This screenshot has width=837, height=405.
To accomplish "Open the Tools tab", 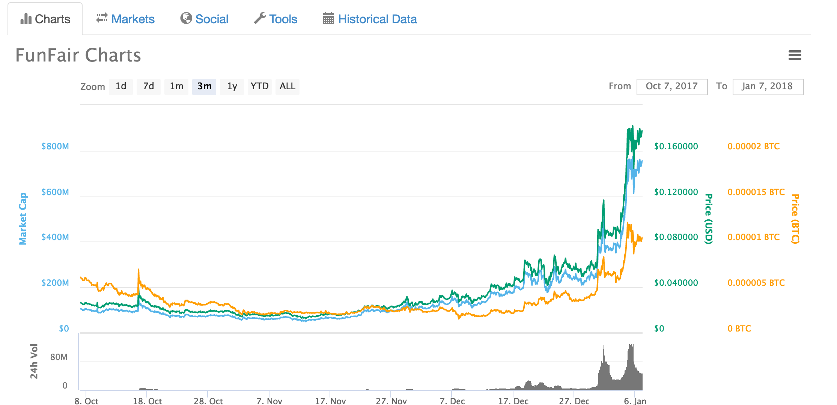I will 275,19.
